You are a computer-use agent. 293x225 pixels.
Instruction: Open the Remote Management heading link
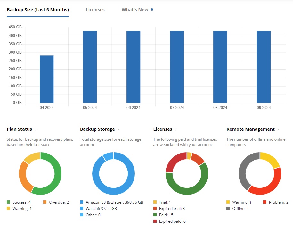[250, 129]
